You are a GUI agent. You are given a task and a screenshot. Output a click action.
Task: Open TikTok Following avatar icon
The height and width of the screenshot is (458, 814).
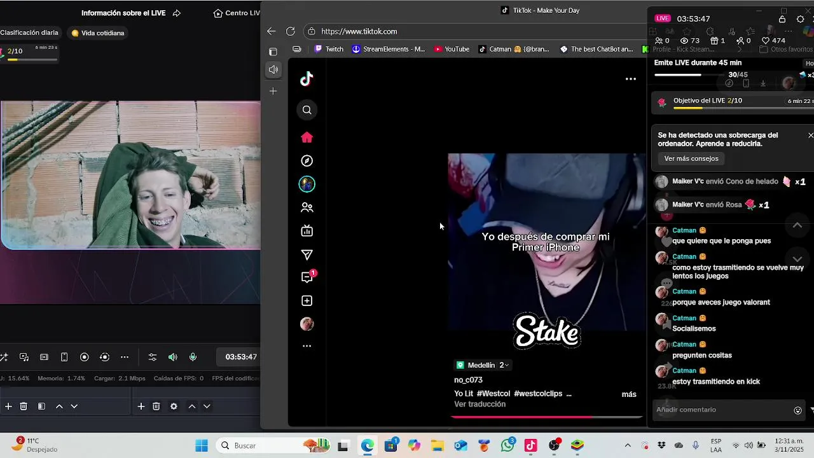pyautogui.click(x=307, y=184)
